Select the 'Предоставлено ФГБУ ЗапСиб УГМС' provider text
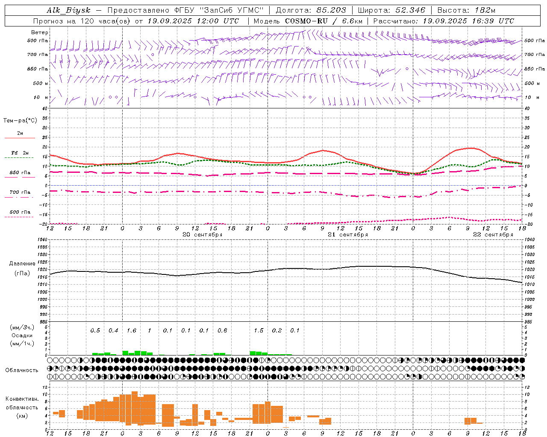This screenshot has width=547, height=437. pos(185,10)
